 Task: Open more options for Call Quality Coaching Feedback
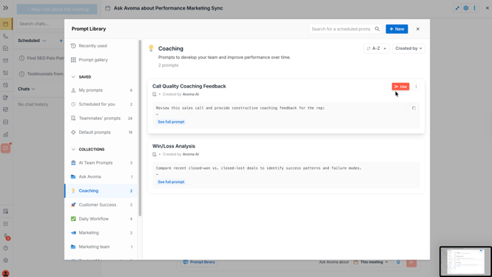pyautogui.click(x=416, y=87)
